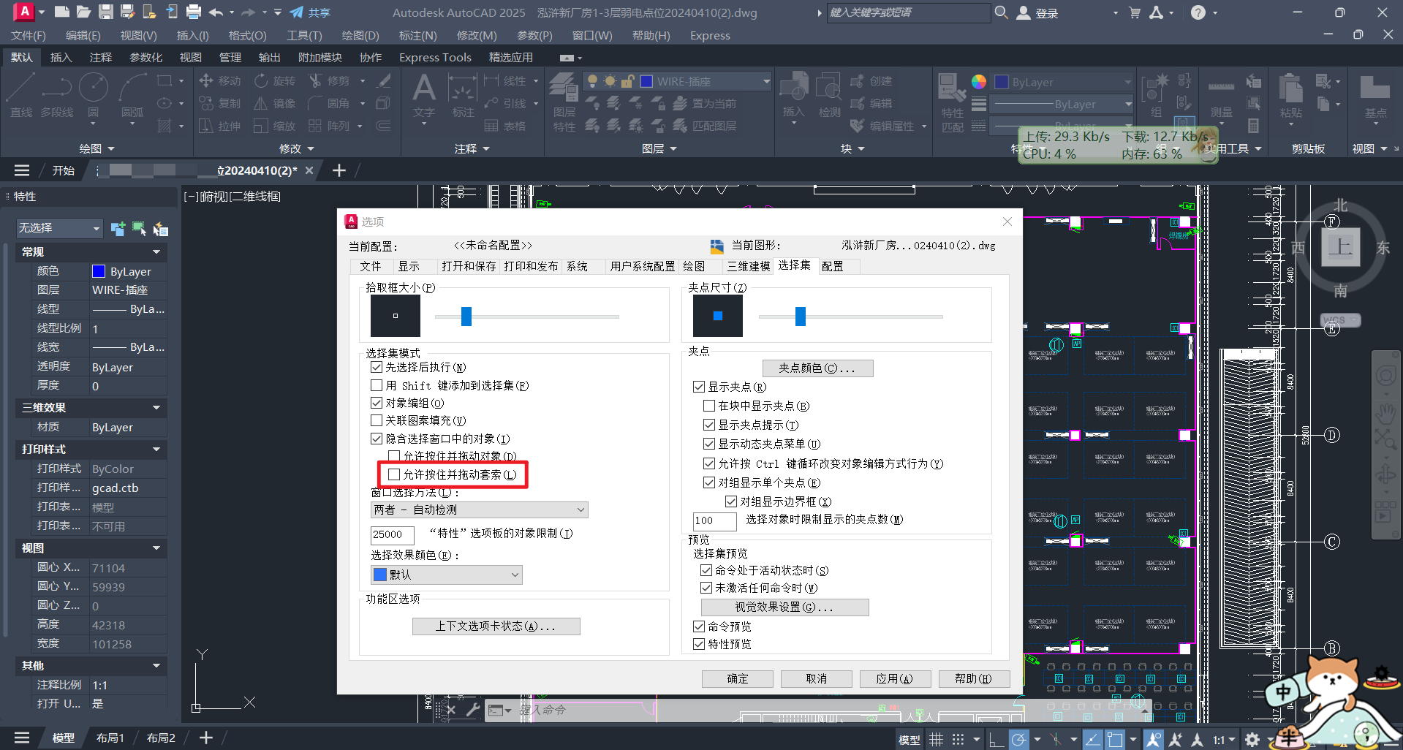The height and width of the screenshot is (750, 1403).
Task: Click the blue 颜色 ByLayer swatch in Properties
Action: [x=99, y=271]
